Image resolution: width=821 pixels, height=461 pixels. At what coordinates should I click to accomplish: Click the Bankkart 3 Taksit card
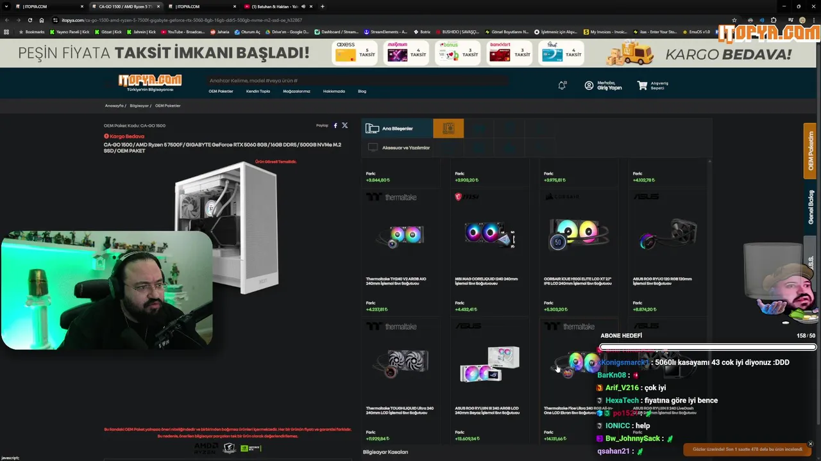click(509, 53)
